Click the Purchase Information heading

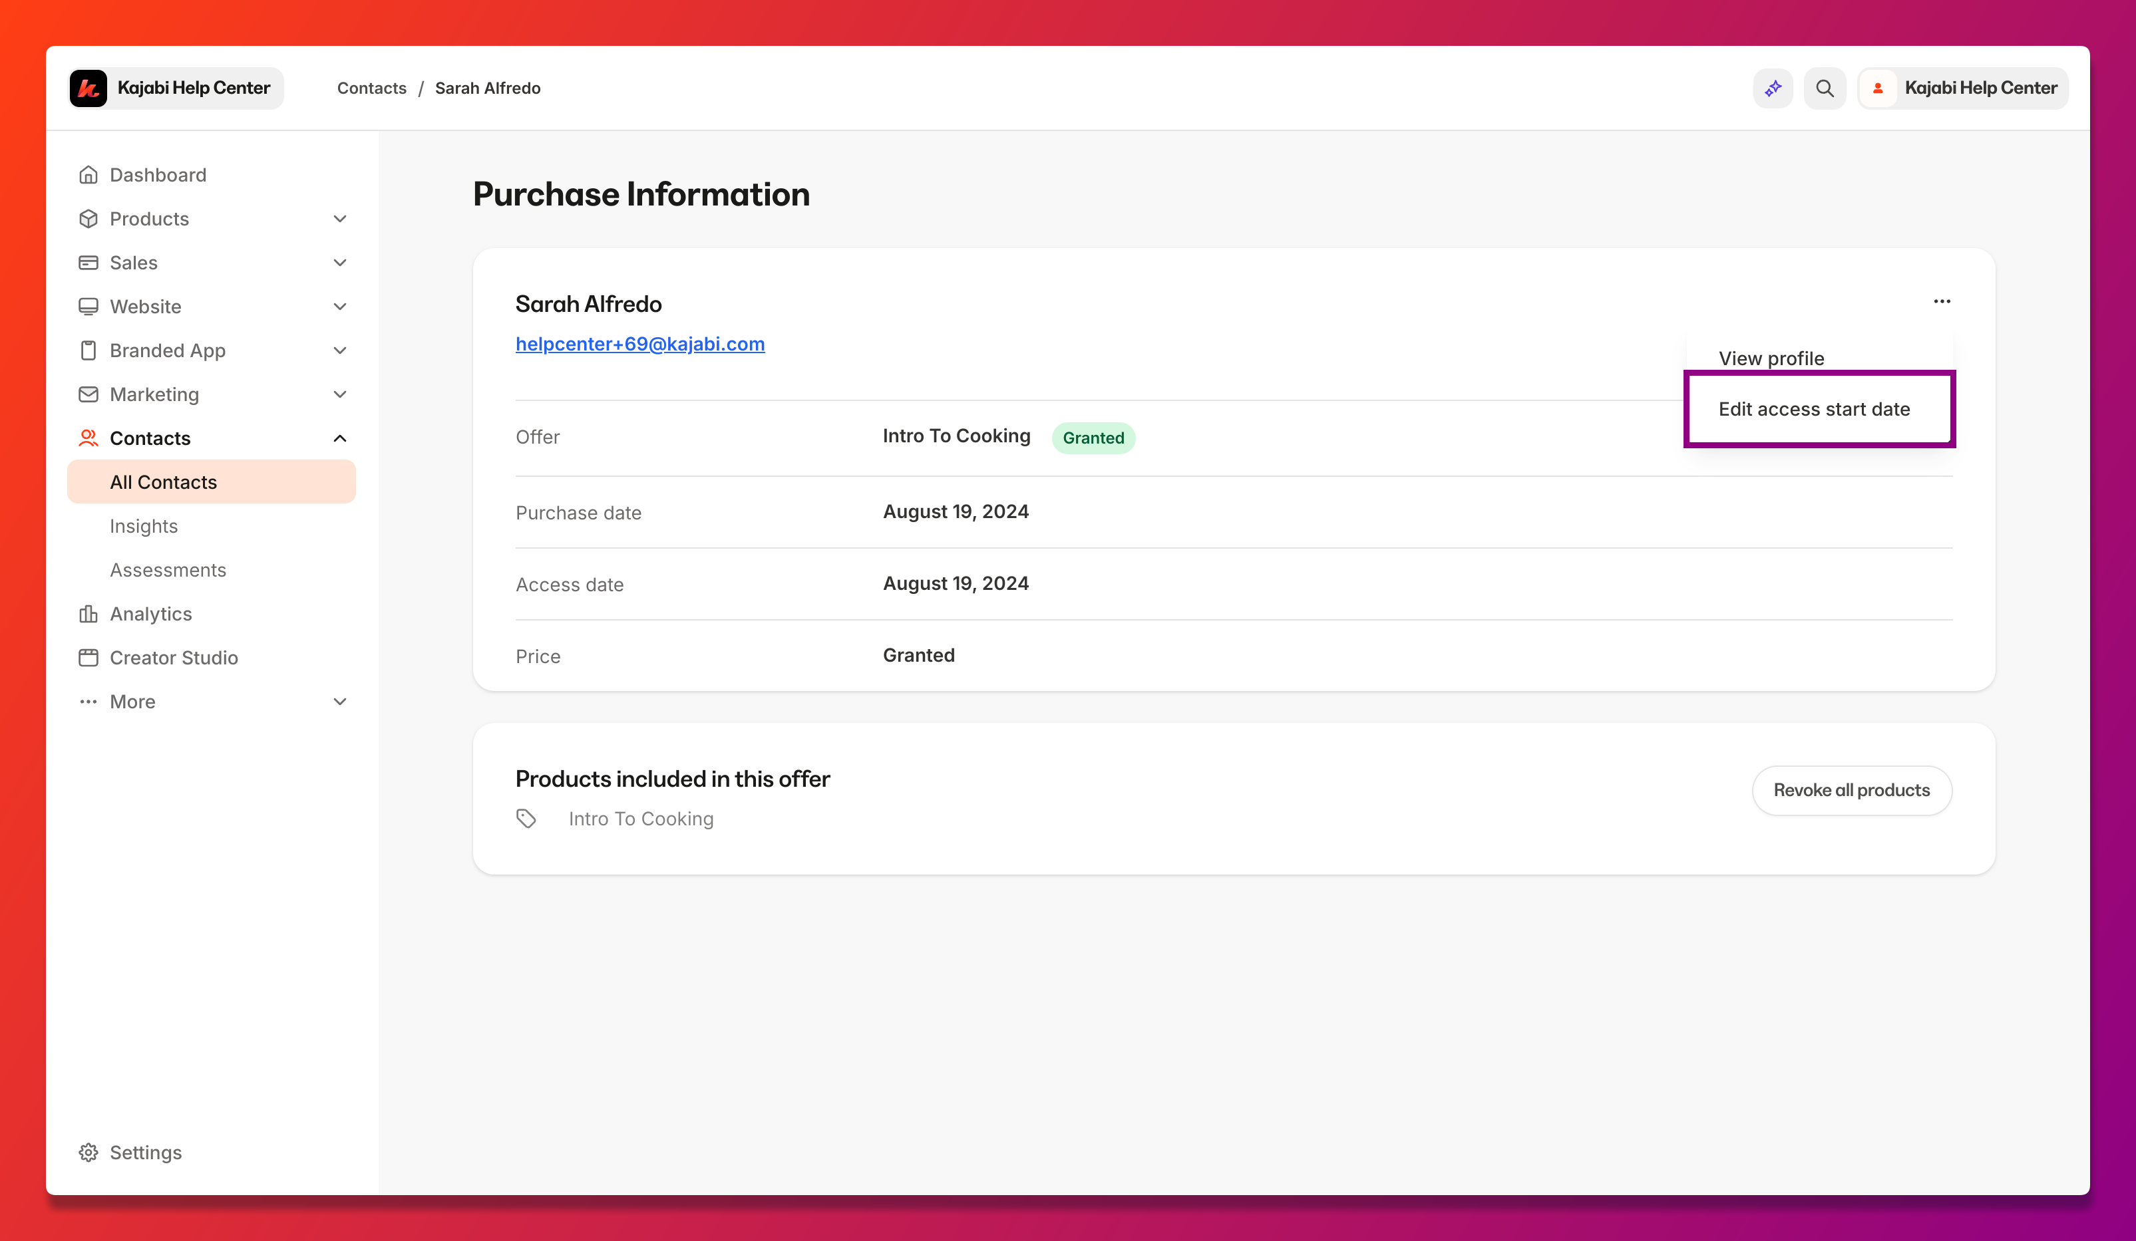pyautogui.click(x=641, y=194)
